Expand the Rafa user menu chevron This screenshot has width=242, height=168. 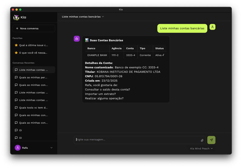click(x=51, y=148)
